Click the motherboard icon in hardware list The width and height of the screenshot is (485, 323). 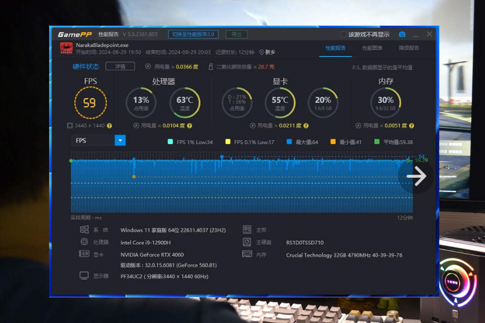247,229
